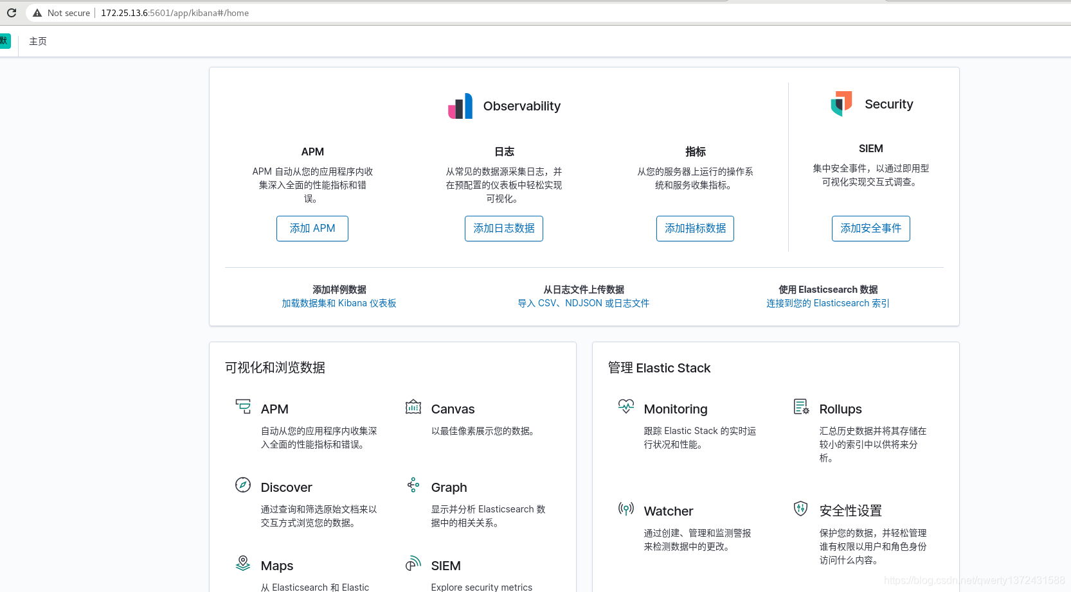This screenshot has width=1071, height=592.
Task: Click the Canvas app icon
Action: click(413, 406)
